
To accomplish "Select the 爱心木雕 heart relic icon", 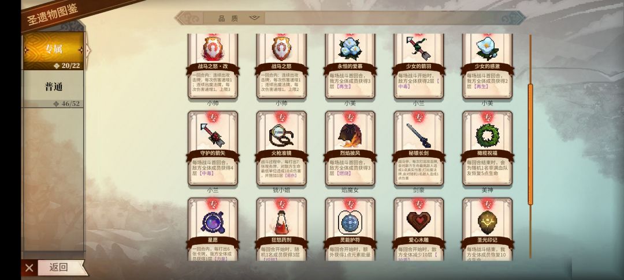I will coord(419,222).
